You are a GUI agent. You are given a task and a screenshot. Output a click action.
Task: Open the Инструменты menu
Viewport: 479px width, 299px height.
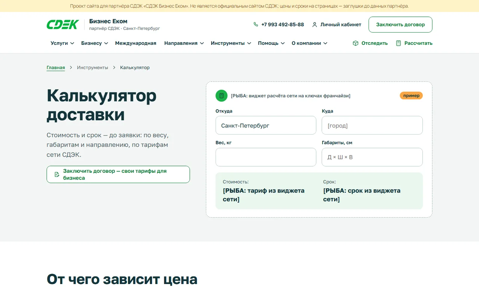(x=231, y=43)
